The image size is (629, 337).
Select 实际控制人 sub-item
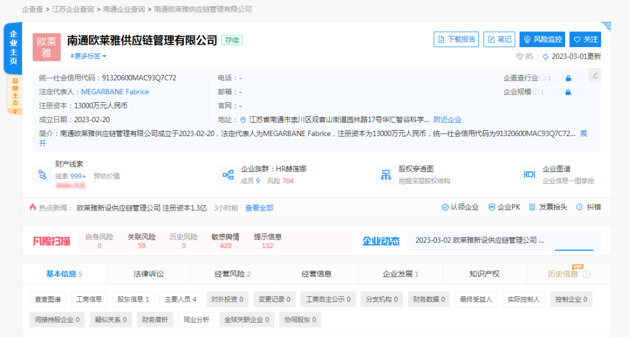point(524,299)
